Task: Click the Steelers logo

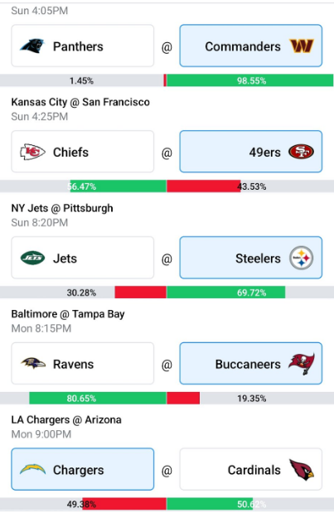Action: click(x=302, y=258)
